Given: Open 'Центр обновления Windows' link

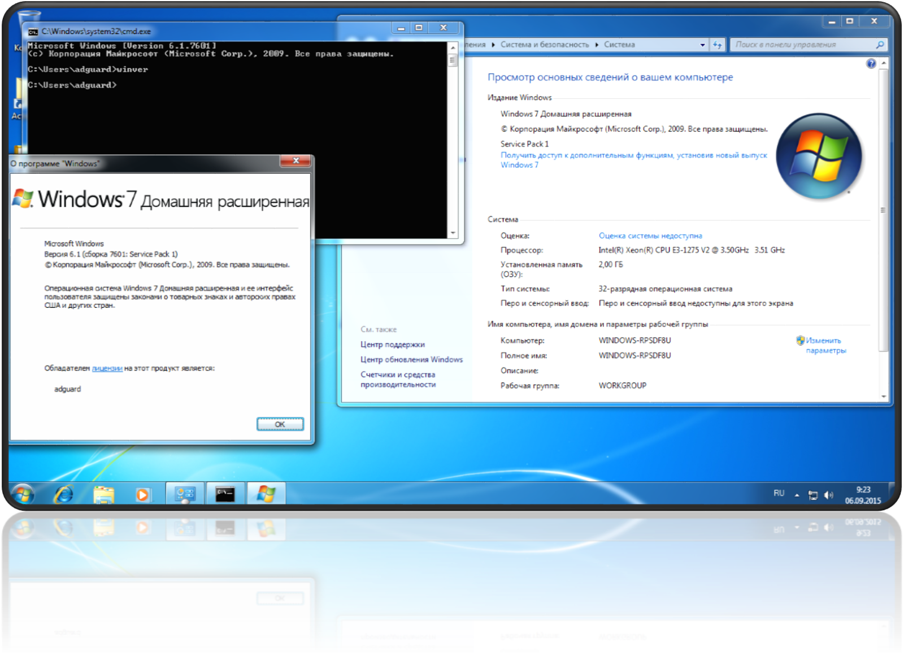Looking at the screenshot, I should tap(411, 359).
